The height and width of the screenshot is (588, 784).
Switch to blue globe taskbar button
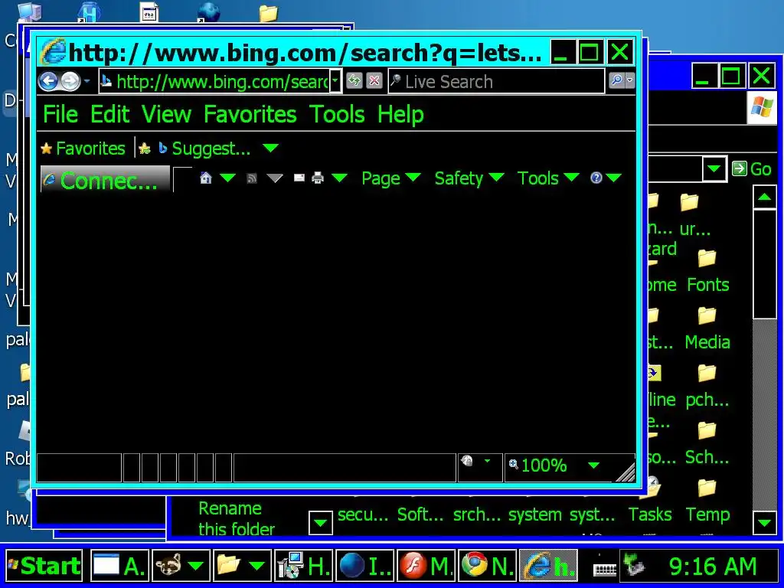pos(365,566)
